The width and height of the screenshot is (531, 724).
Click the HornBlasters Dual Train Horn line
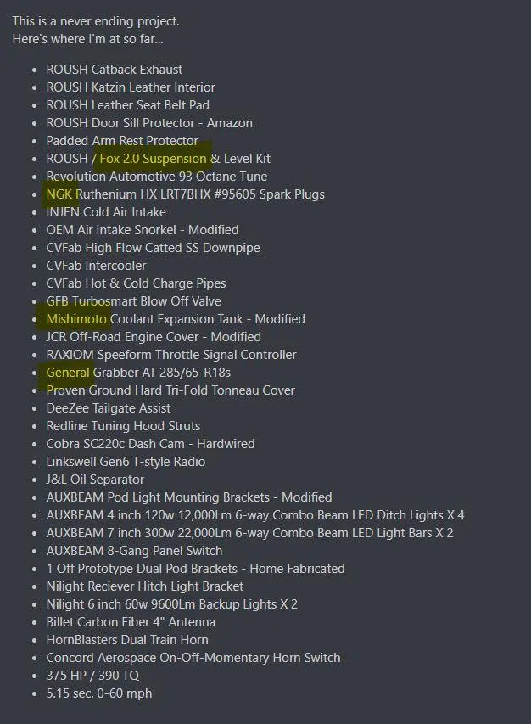[x=127, y=640]
